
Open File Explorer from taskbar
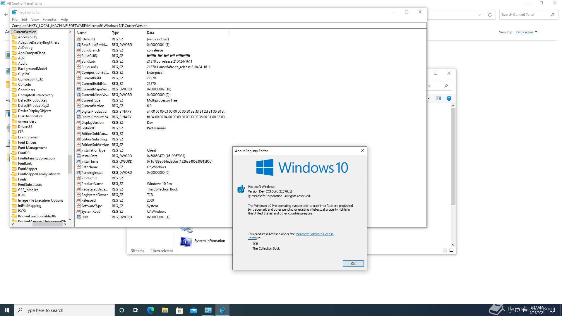(165, 310)
